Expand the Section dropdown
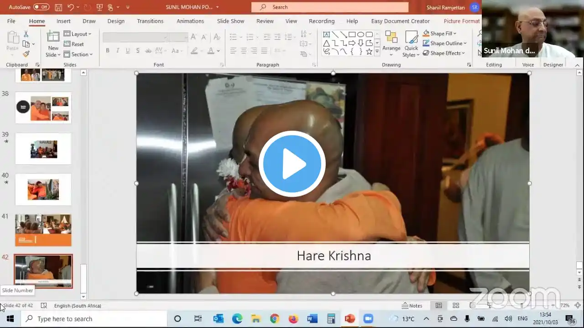 click(78, 54)
